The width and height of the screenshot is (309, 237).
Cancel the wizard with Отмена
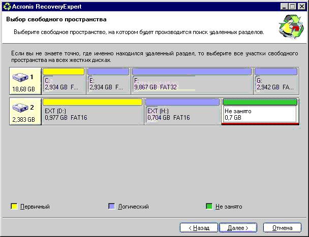coord(282,228)
